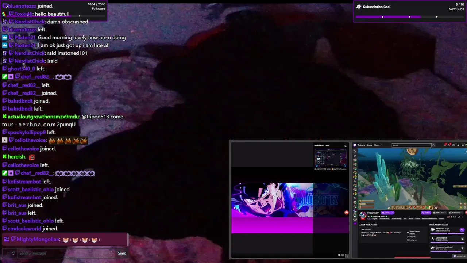Open the Roblox tab on Twitch

point(376,145)
